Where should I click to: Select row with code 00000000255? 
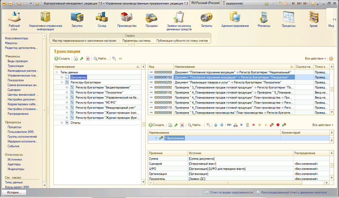(163, 82)
